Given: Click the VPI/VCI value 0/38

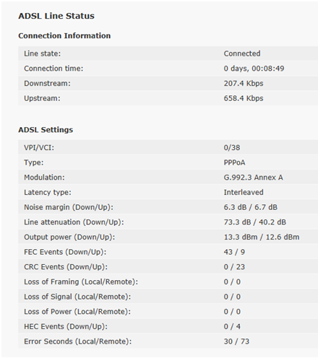Looking at the screenshot, I should (232, 147).
